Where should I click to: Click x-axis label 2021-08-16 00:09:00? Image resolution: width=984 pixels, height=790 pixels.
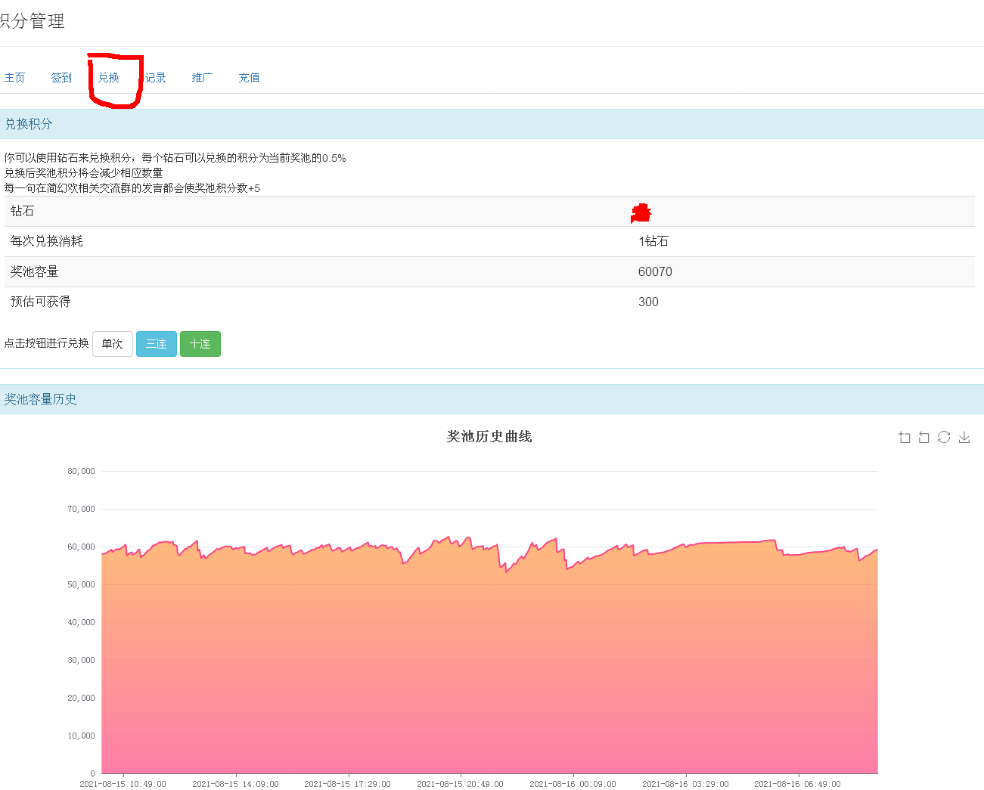click(573, 784)
